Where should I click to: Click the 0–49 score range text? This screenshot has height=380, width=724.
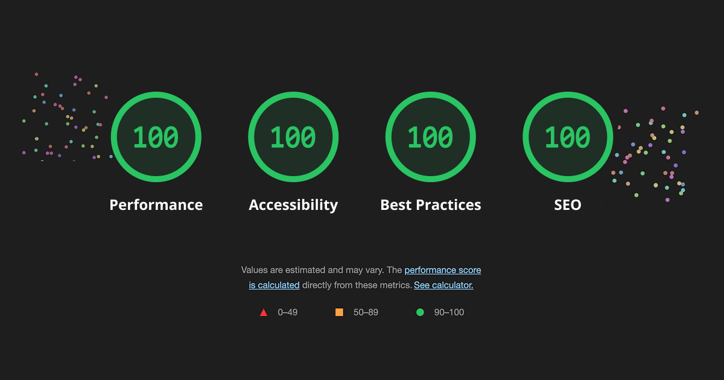[x=288, y=312]
